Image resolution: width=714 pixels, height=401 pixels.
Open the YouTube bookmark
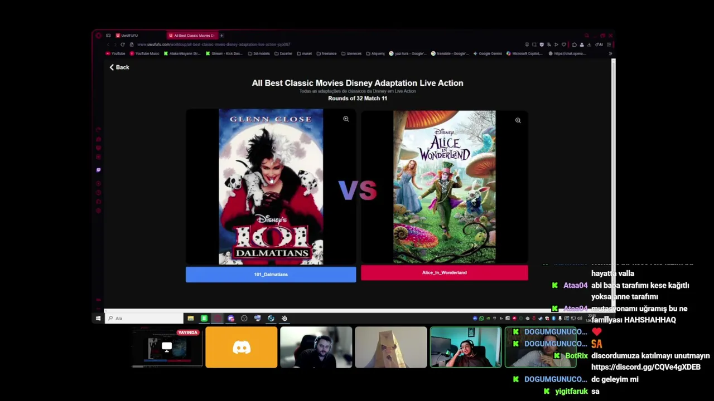[x=115, y=53]
